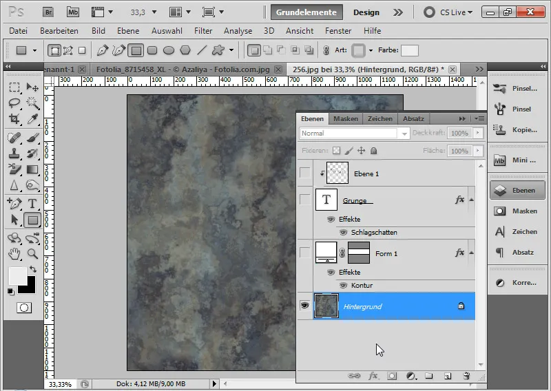This screenshot has width=551, height=391.
Task: Open the layer style fx button
Action: click(x=374, y=376)
